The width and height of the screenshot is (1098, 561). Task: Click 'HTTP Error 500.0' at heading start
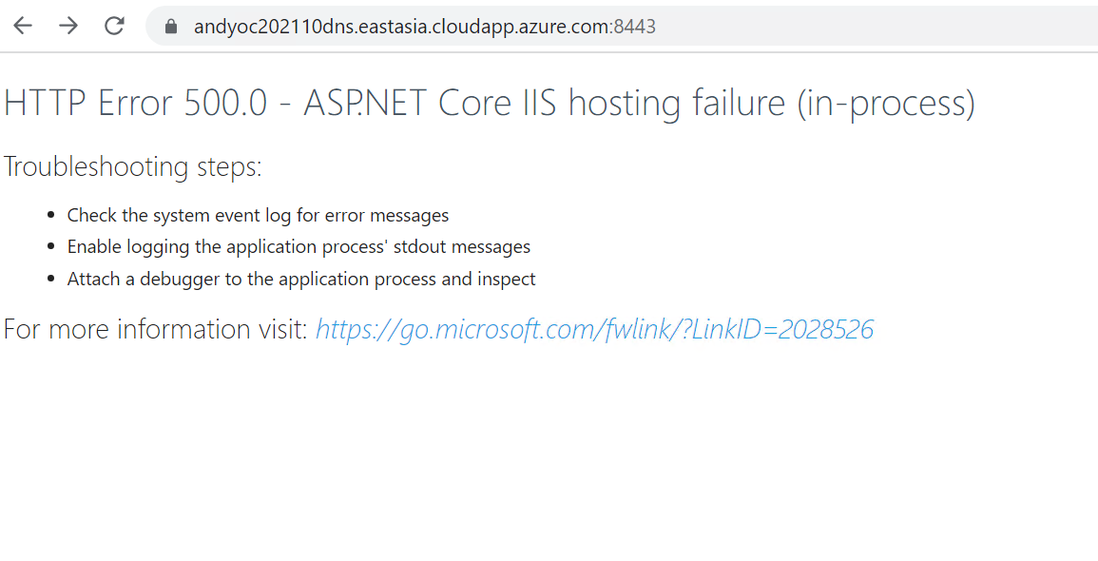136,103
